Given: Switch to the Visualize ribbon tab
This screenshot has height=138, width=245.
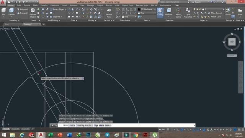Looking at the screenshot, I should click(x=44, y=5).
